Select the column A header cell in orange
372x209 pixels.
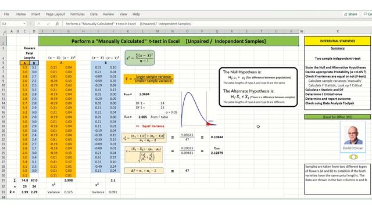tap(24, 63)
